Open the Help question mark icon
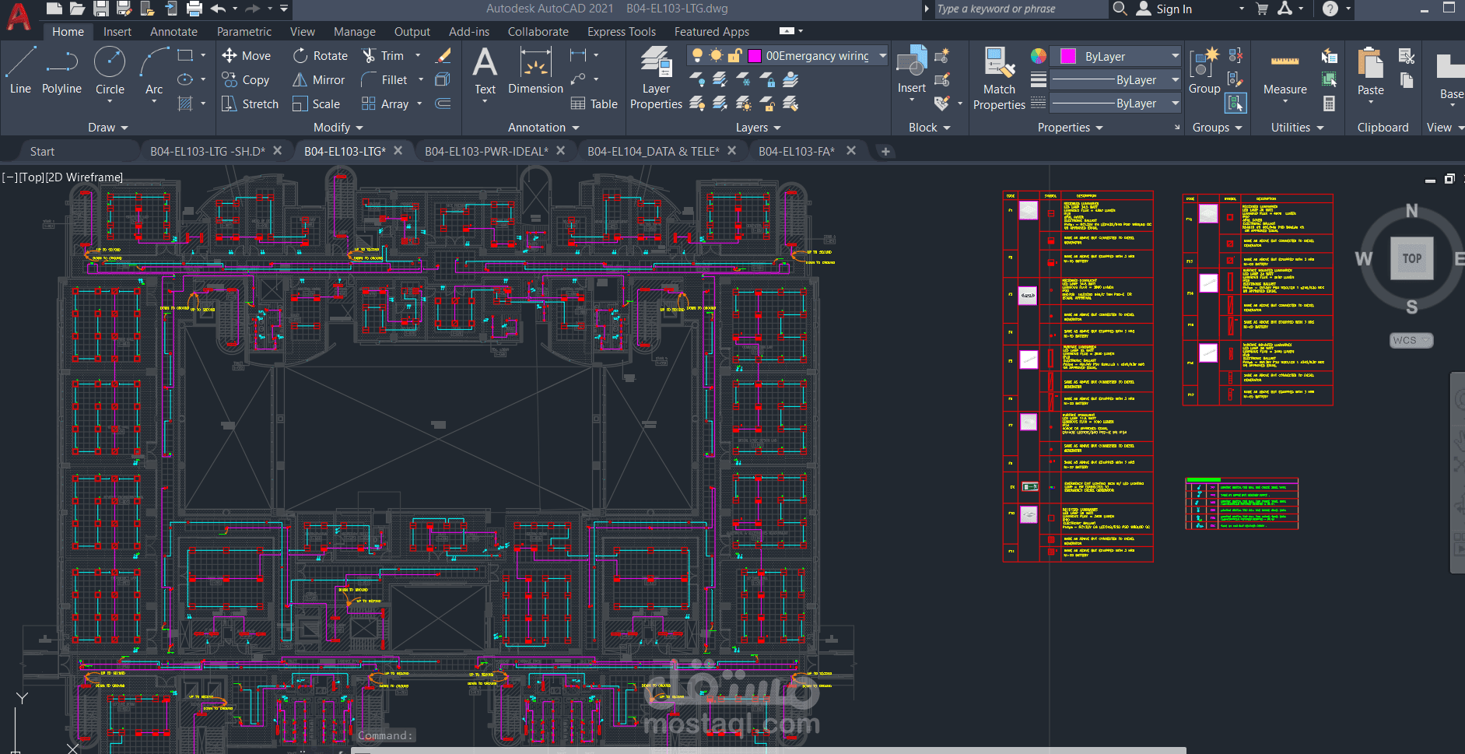Screen dimensions: 1465x754 point(1330,9)
